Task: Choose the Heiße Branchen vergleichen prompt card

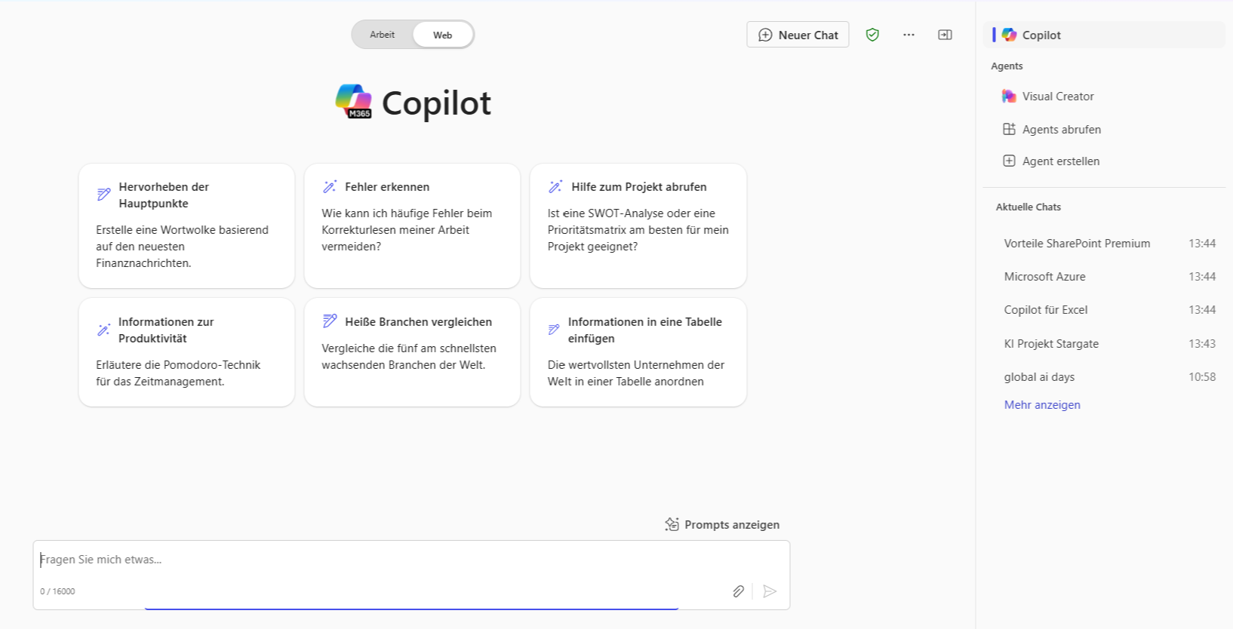Action: pos(412,352)
